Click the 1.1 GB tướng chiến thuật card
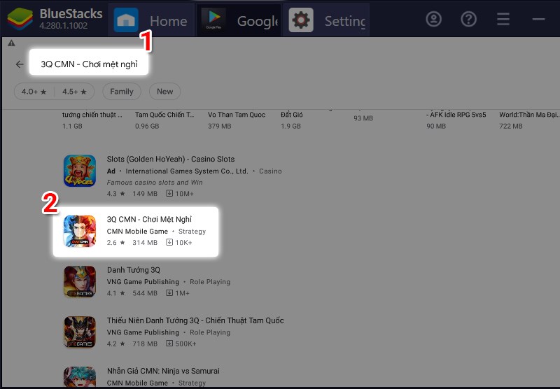 (92, 120)
